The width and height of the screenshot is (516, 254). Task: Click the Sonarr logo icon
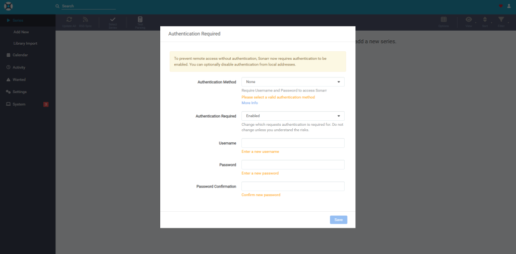[x=8, y=7]
